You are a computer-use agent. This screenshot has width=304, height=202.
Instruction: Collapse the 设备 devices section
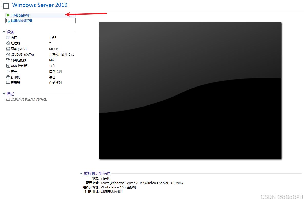tap(4, 32)
